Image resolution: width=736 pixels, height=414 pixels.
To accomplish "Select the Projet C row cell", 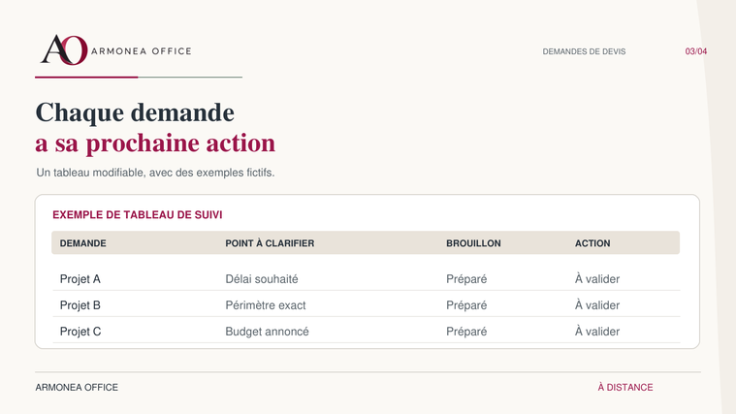I will pos(80,332).
